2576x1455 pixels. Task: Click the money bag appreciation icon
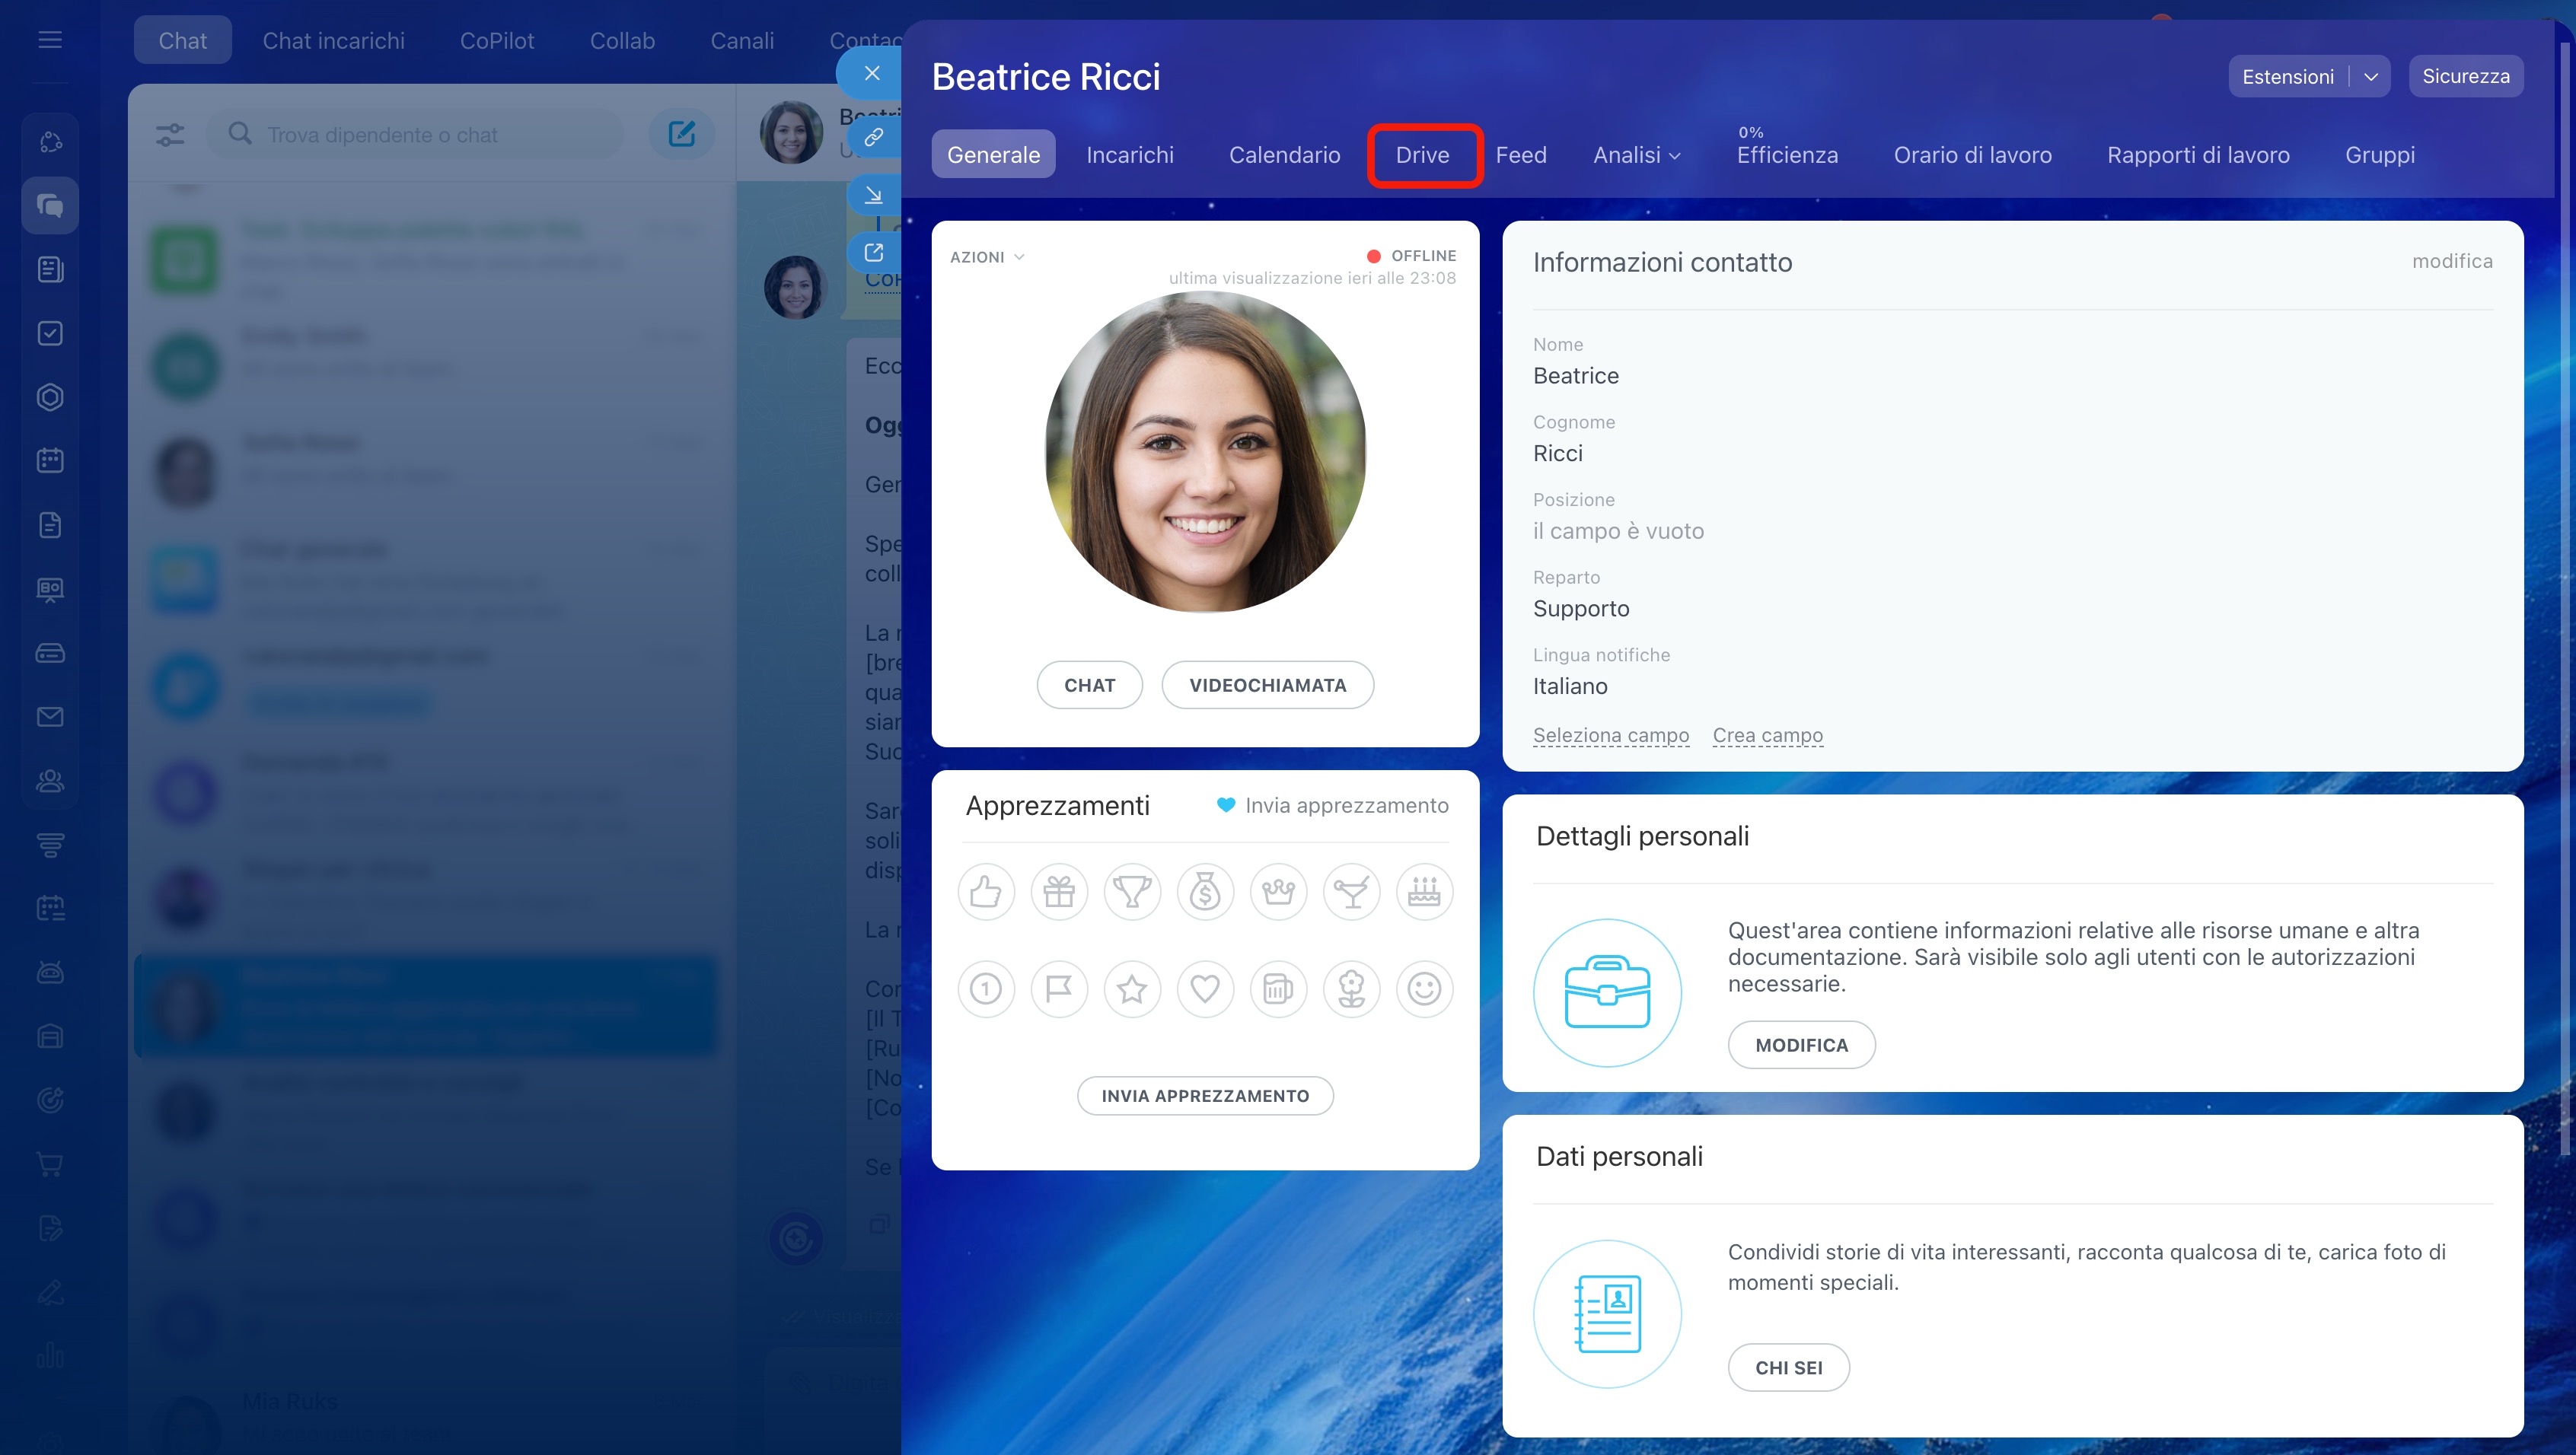(x=1205, y=891)
